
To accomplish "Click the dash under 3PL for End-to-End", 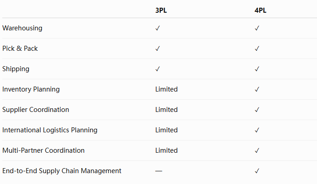I will point(159,171).
